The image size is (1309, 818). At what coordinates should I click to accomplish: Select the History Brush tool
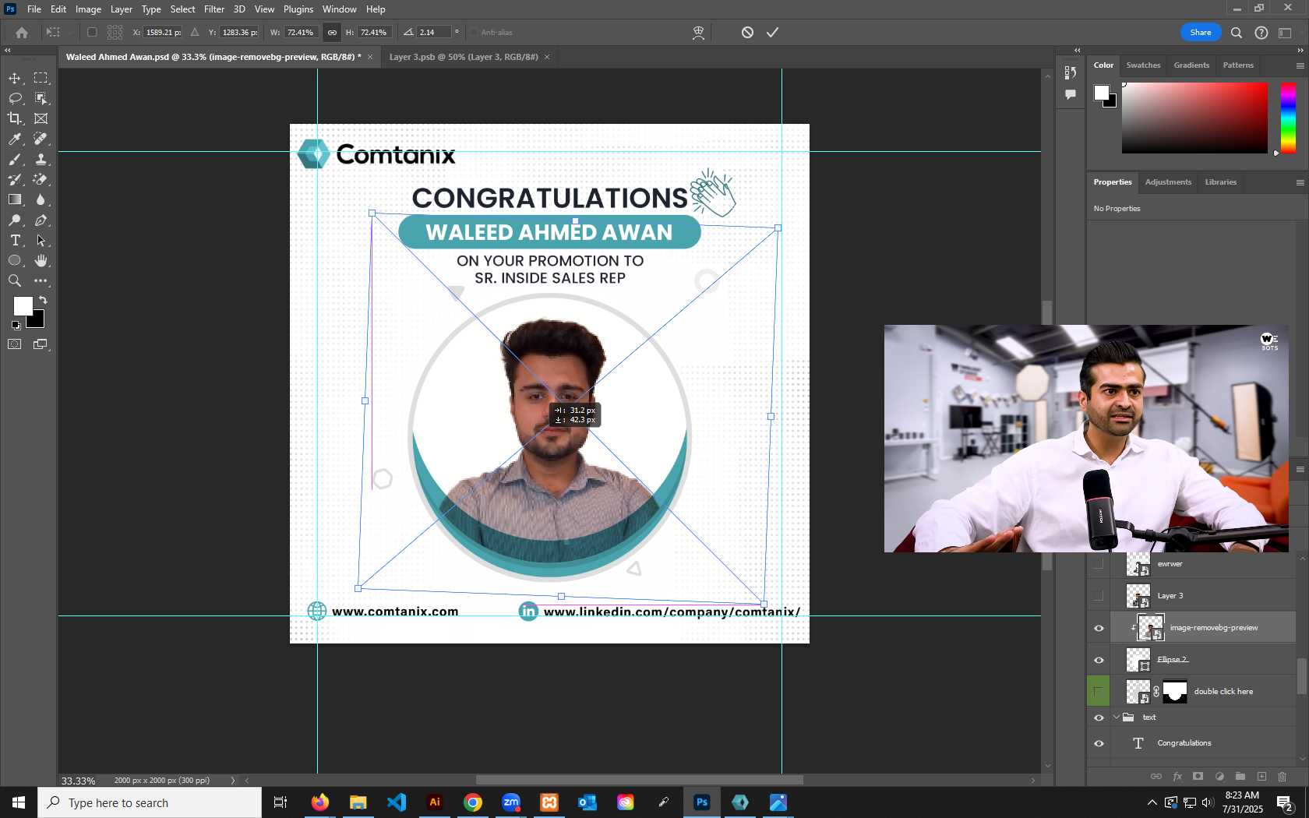[15, 179]
